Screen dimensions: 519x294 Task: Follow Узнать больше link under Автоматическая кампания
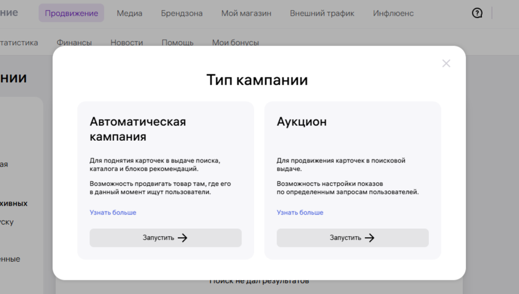[113, 213]
